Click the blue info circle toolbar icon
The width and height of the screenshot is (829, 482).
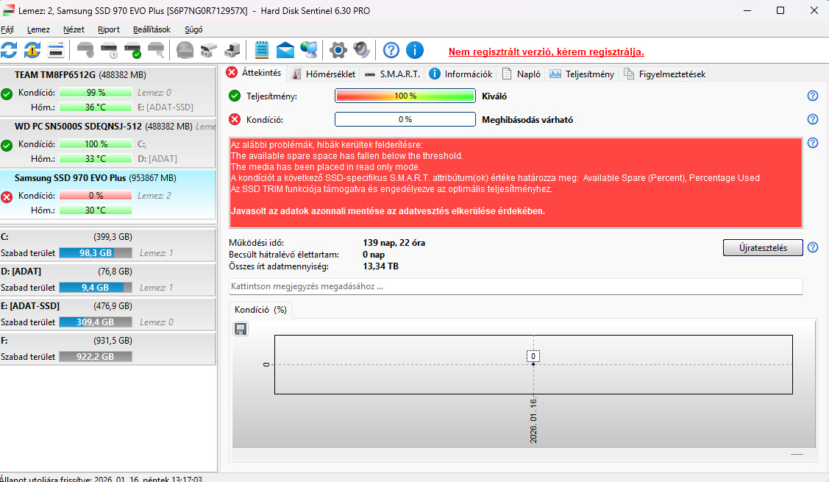pos(415,50)
